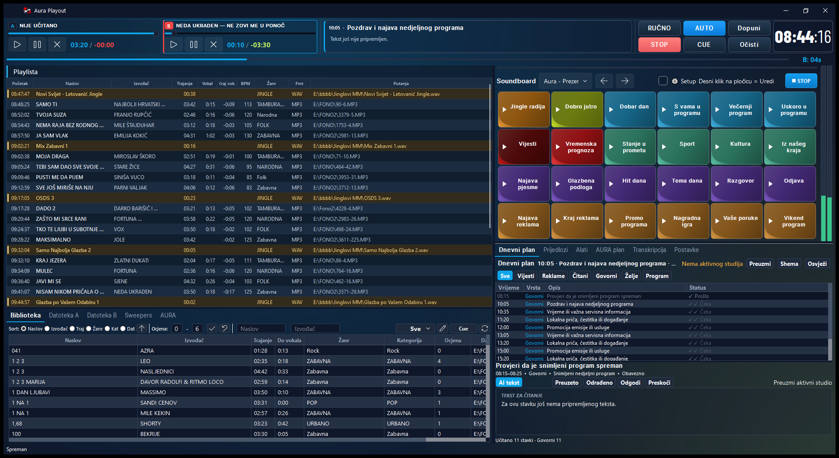This screenshot has height=458, width=839.
Task: Apply rating filter with checkmark icon
Action: pyautogui.click(x=212, y=328)
